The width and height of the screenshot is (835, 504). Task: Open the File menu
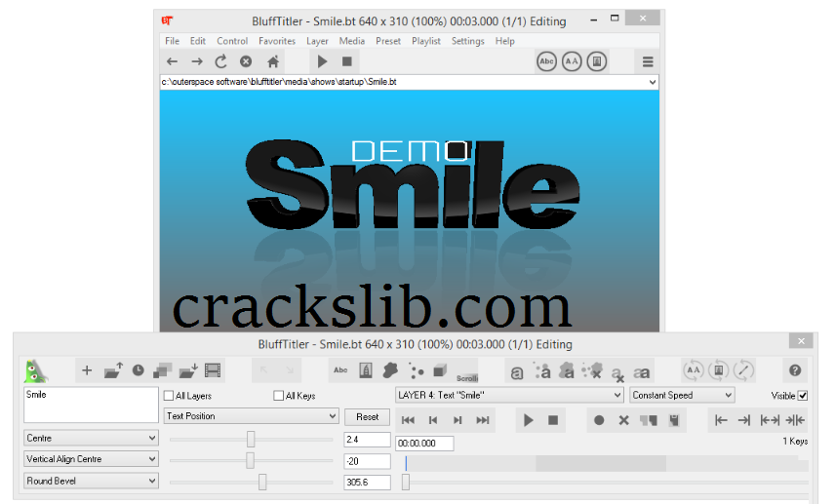[x=172, y=41]
